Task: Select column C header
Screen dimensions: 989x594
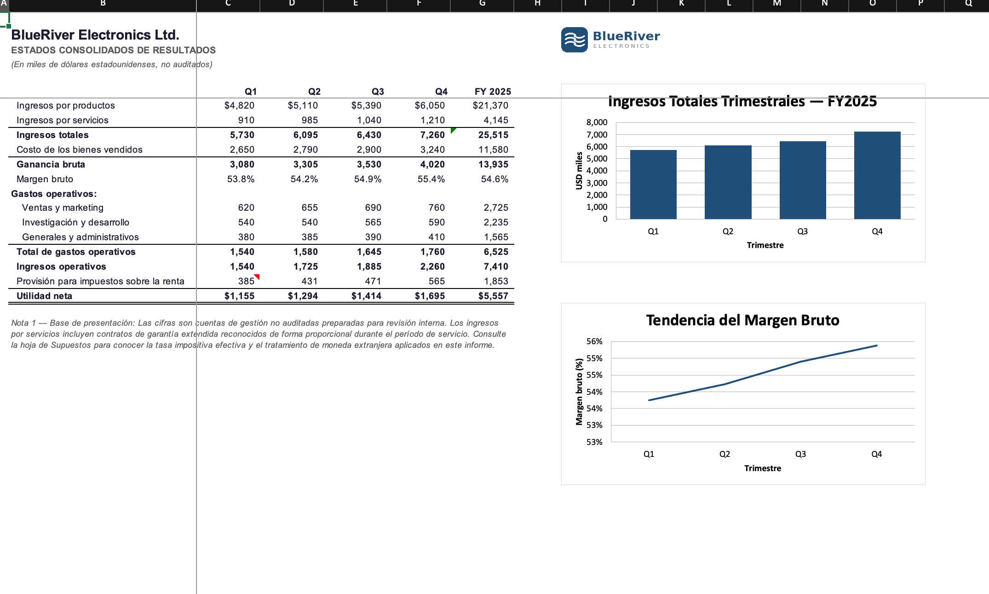Action: tap(228, 4)
